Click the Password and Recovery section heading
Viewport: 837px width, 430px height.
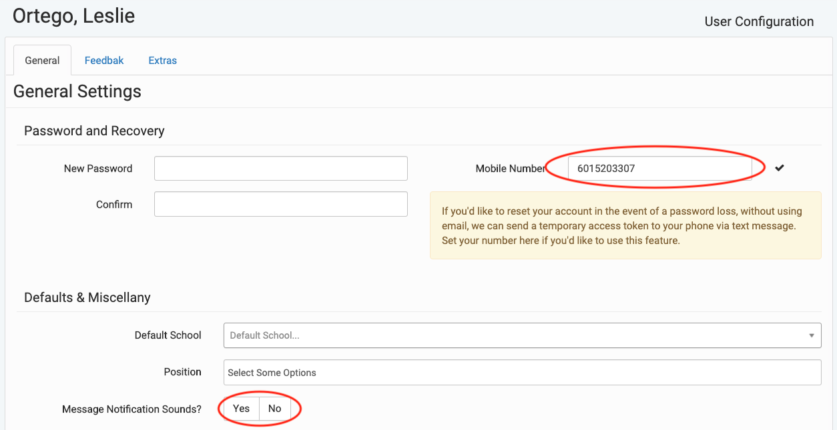[94, 131]
